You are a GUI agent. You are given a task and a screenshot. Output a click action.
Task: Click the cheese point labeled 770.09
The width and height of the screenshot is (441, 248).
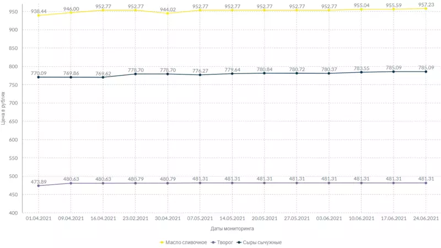(x=39, y=77)
